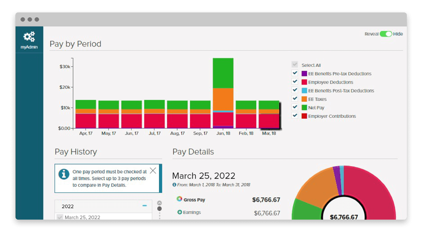Click the EE Taxes orange color swatch
The width and height of the screenshot is (422, 232).
[304, 99]
